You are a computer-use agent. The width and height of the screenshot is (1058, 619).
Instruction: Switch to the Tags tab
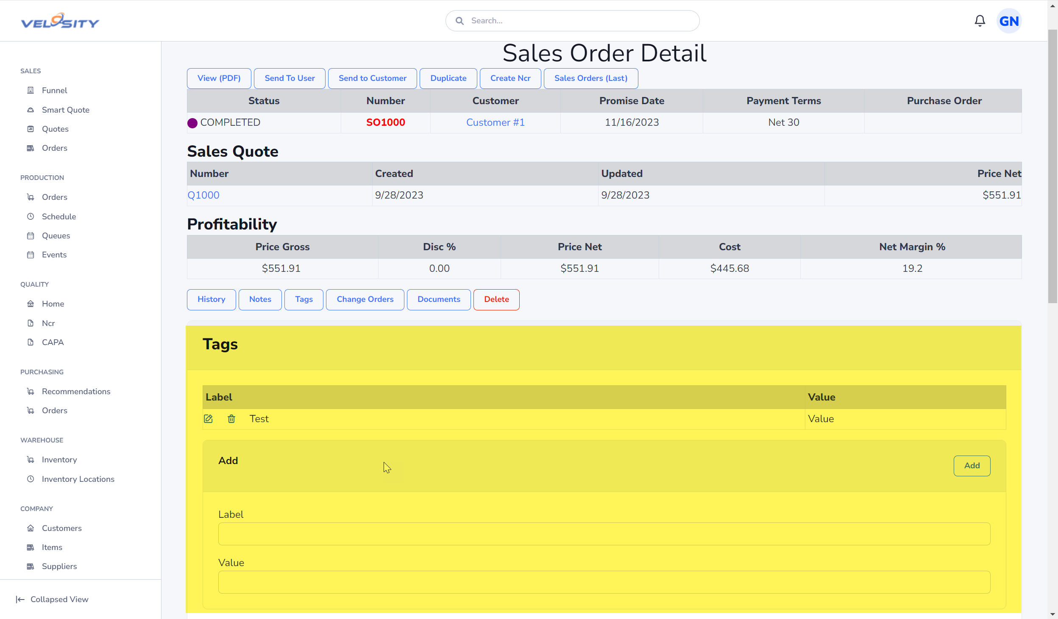click(x=303, y=299)
